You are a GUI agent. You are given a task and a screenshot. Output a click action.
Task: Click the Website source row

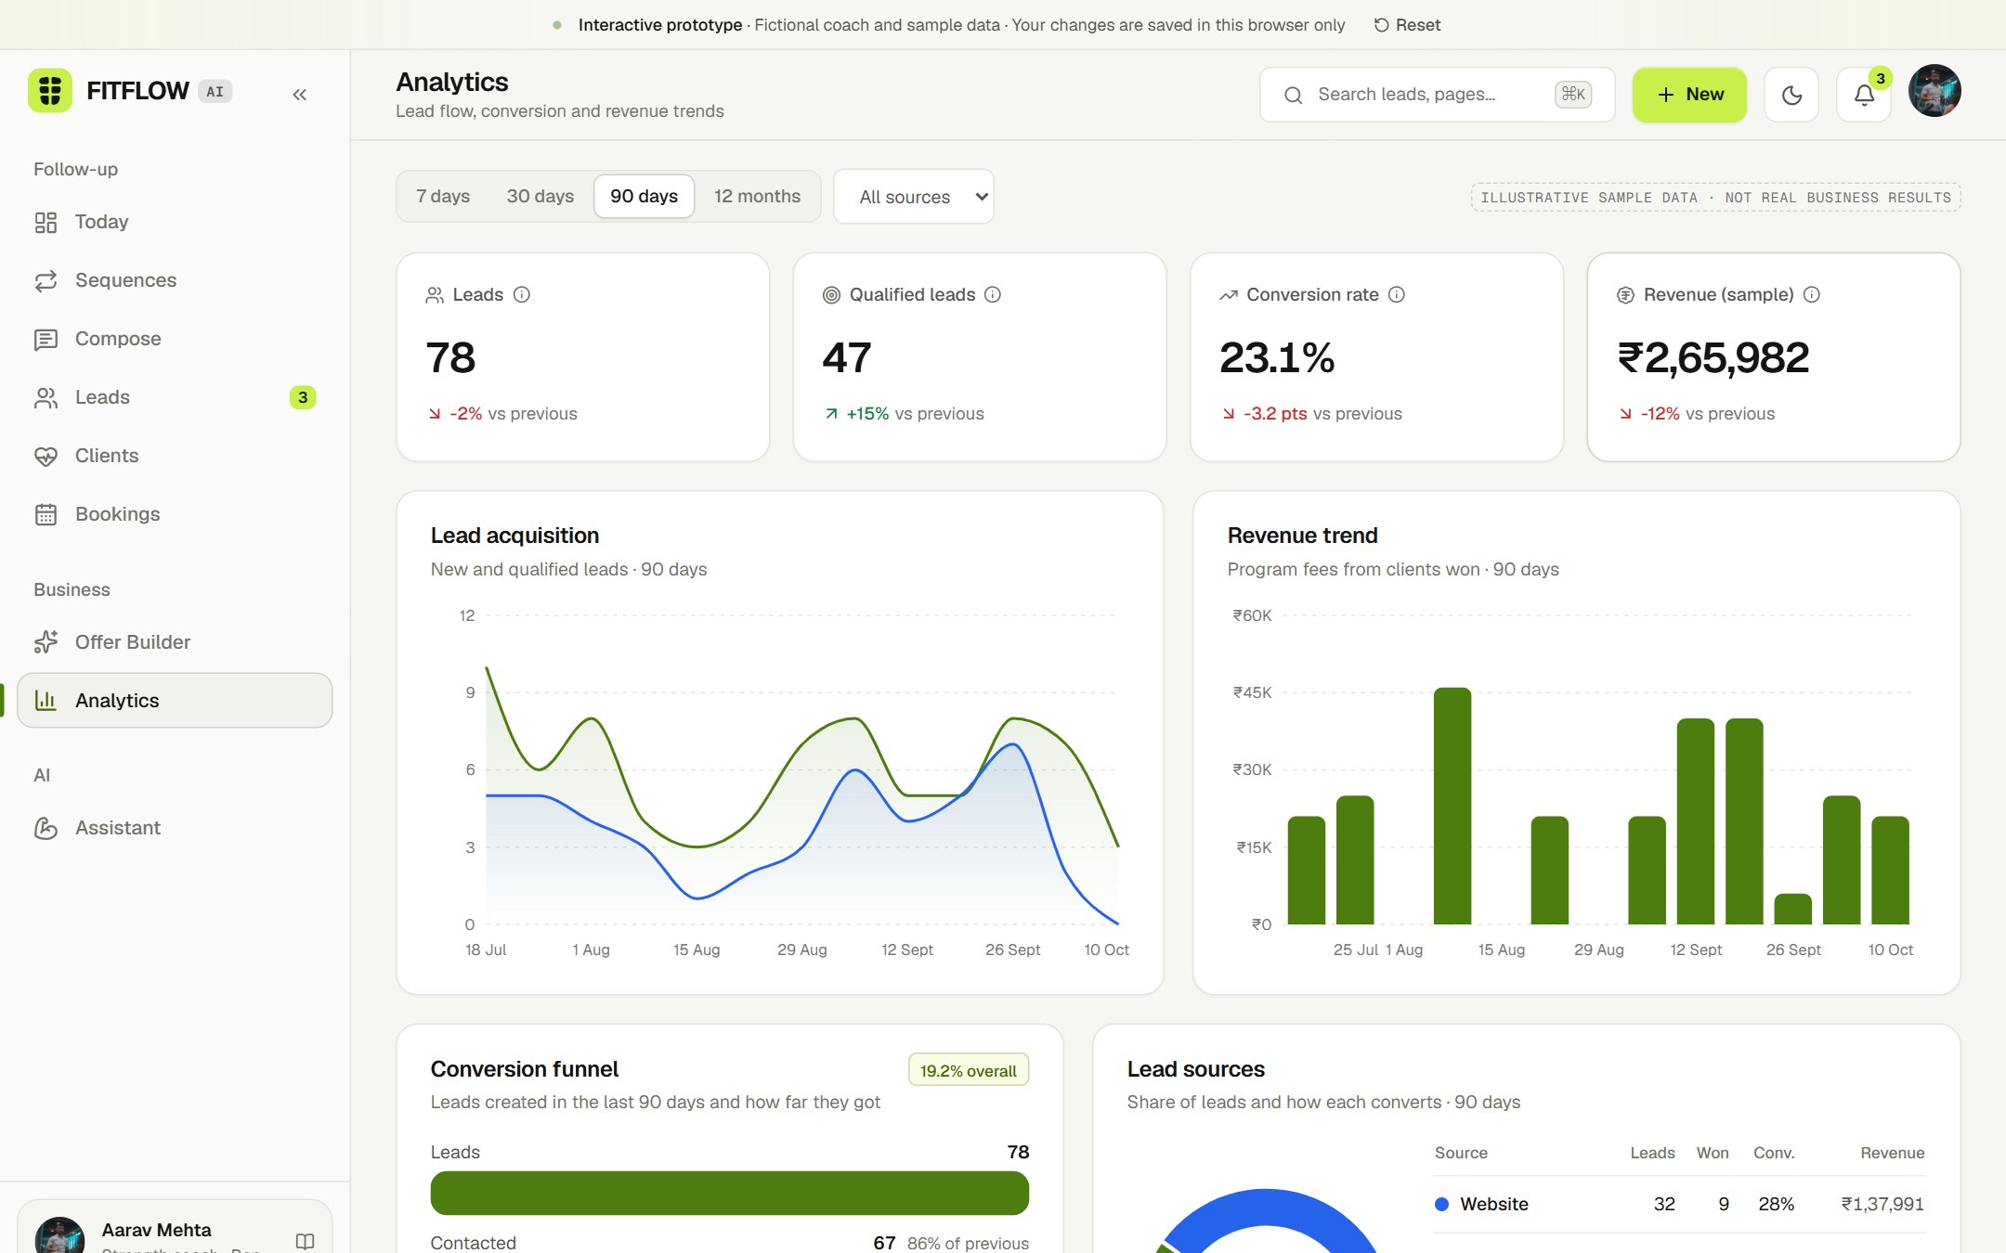point(1679,1204)
